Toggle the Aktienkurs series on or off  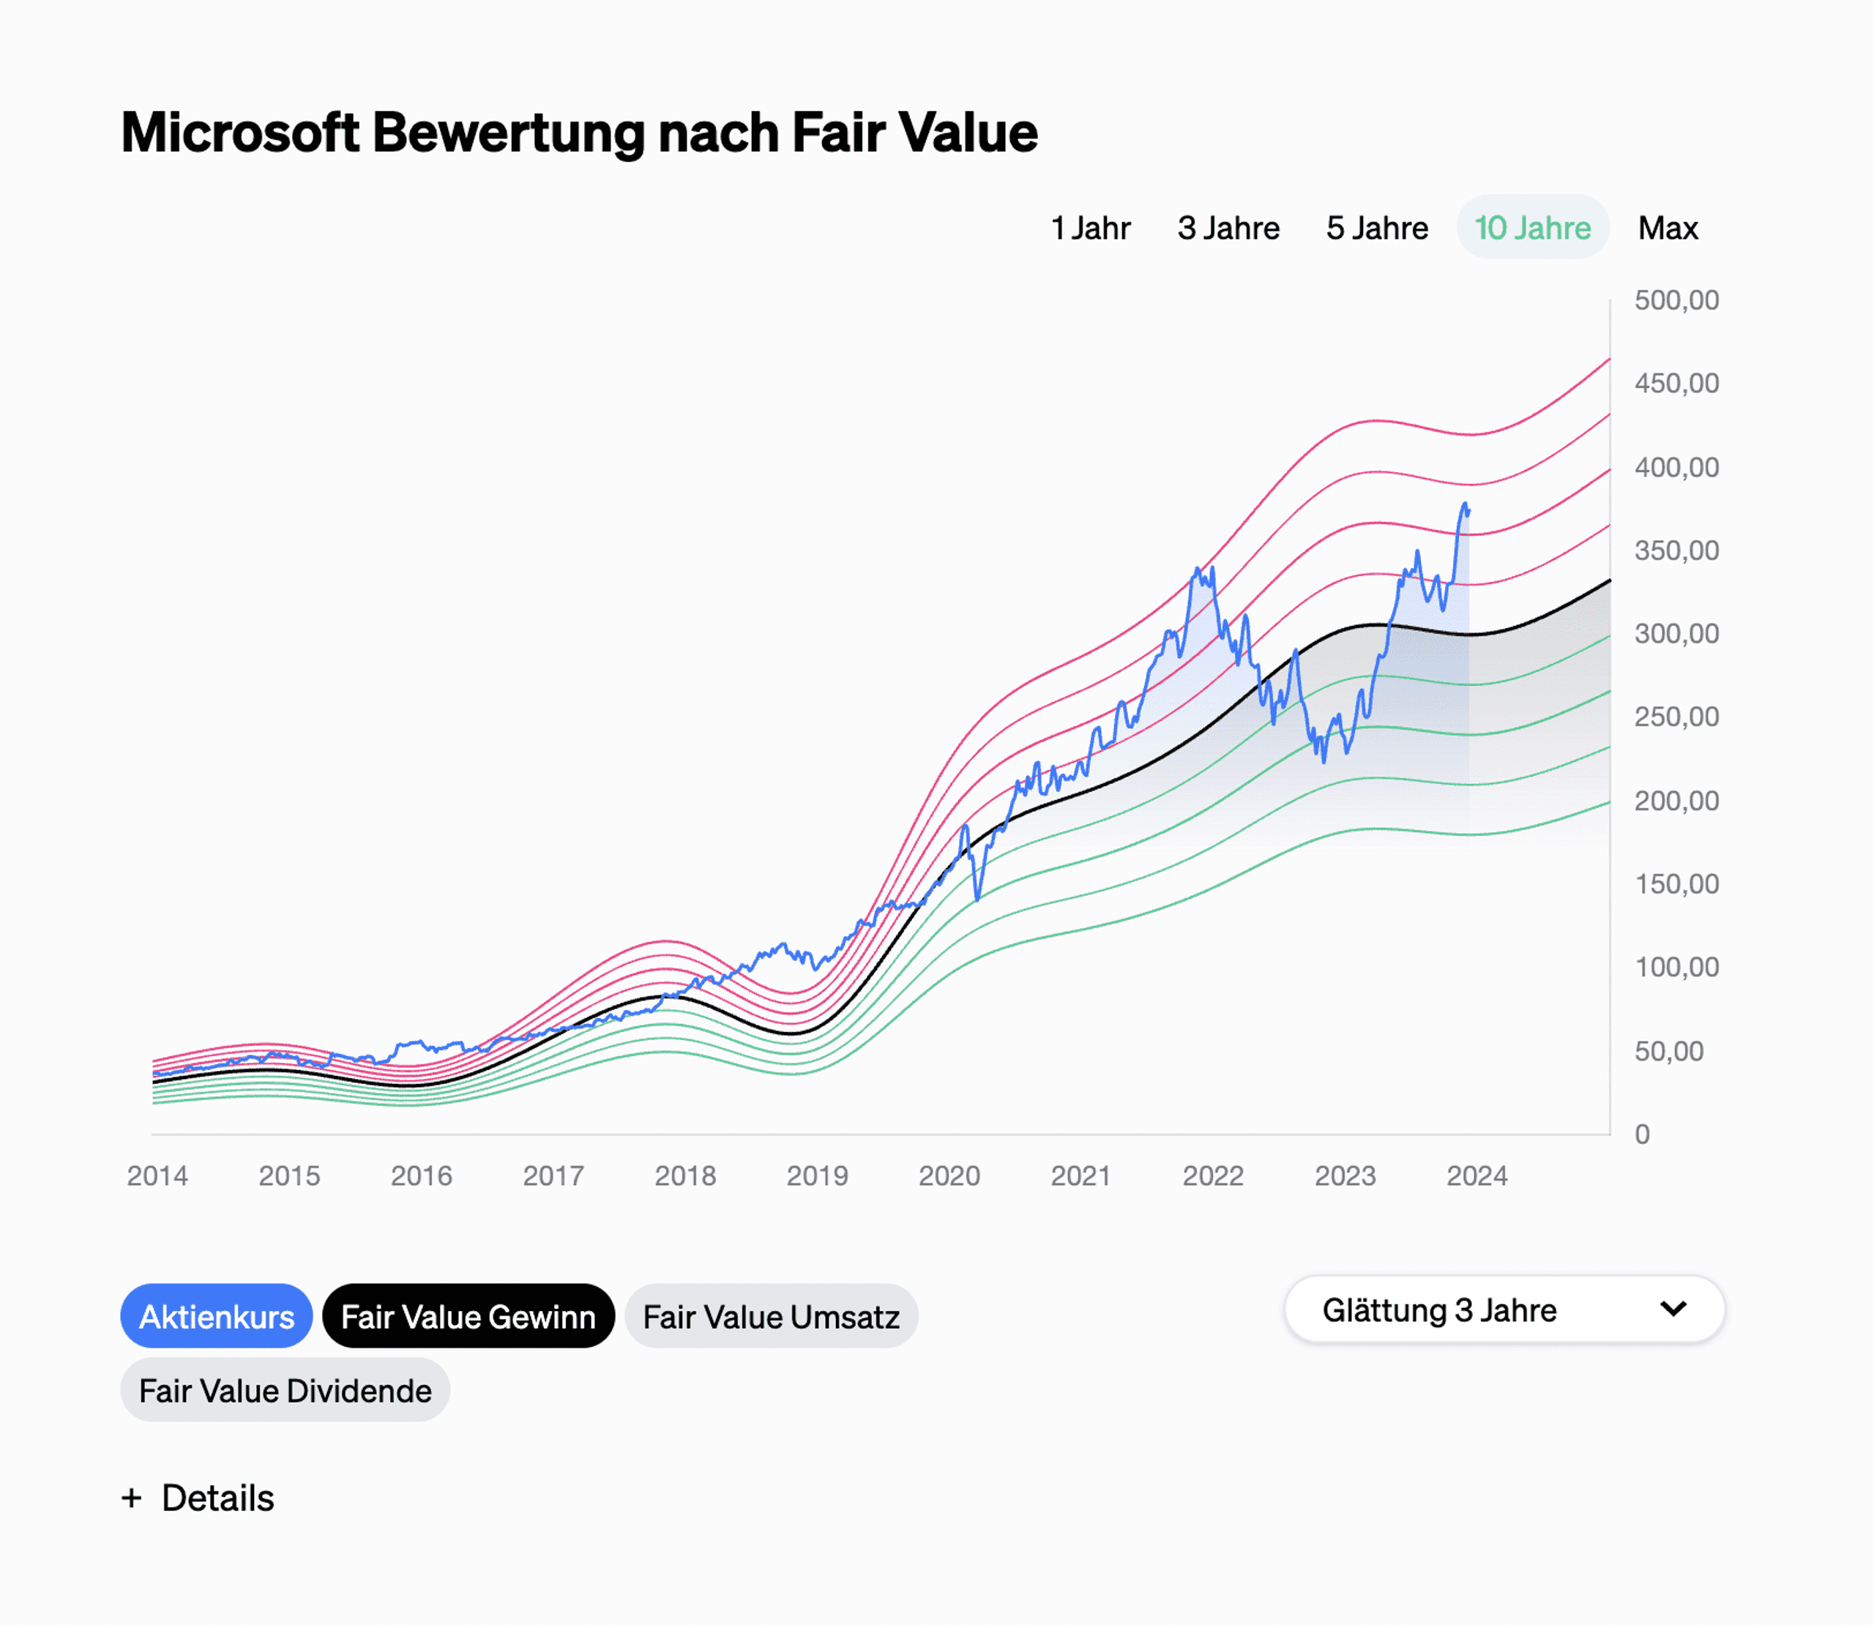(x=217, y=1316)
